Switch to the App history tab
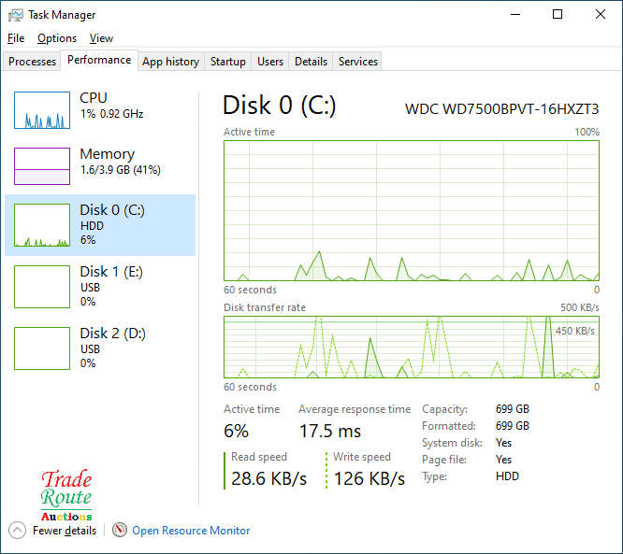Viewport: 623px width, 554px height. click(x=171, y=62)
